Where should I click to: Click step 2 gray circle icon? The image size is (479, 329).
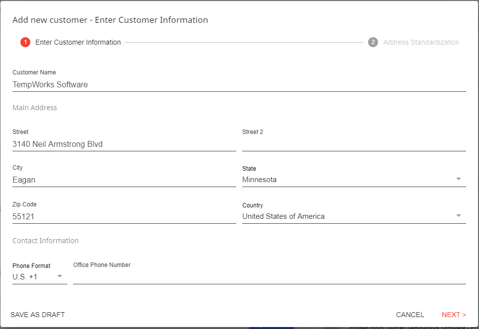(373, 42)
